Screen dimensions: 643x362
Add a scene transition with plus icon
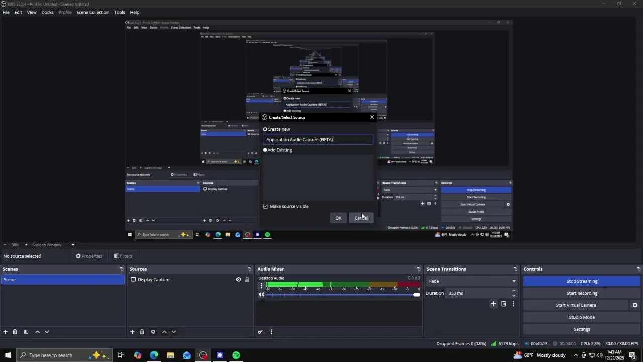pos(494,304)
